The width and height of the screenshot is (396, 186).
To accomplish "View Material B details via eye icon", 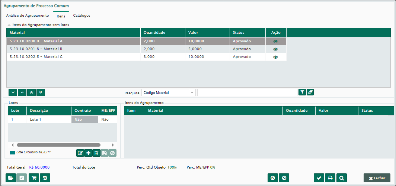I will (x=275, y=49).
